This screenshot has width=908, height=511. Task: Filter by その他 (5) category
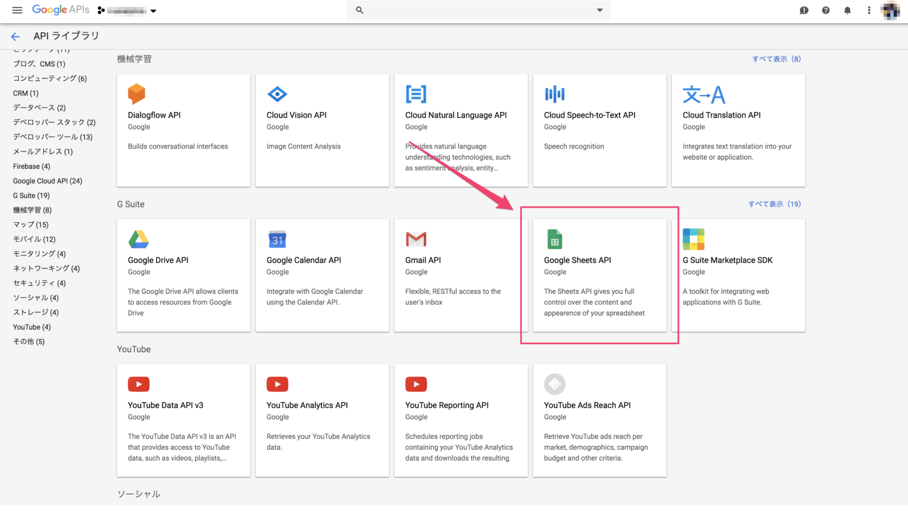29,342
